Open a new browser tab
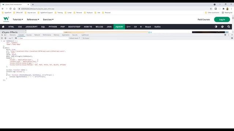 [33, 4]
